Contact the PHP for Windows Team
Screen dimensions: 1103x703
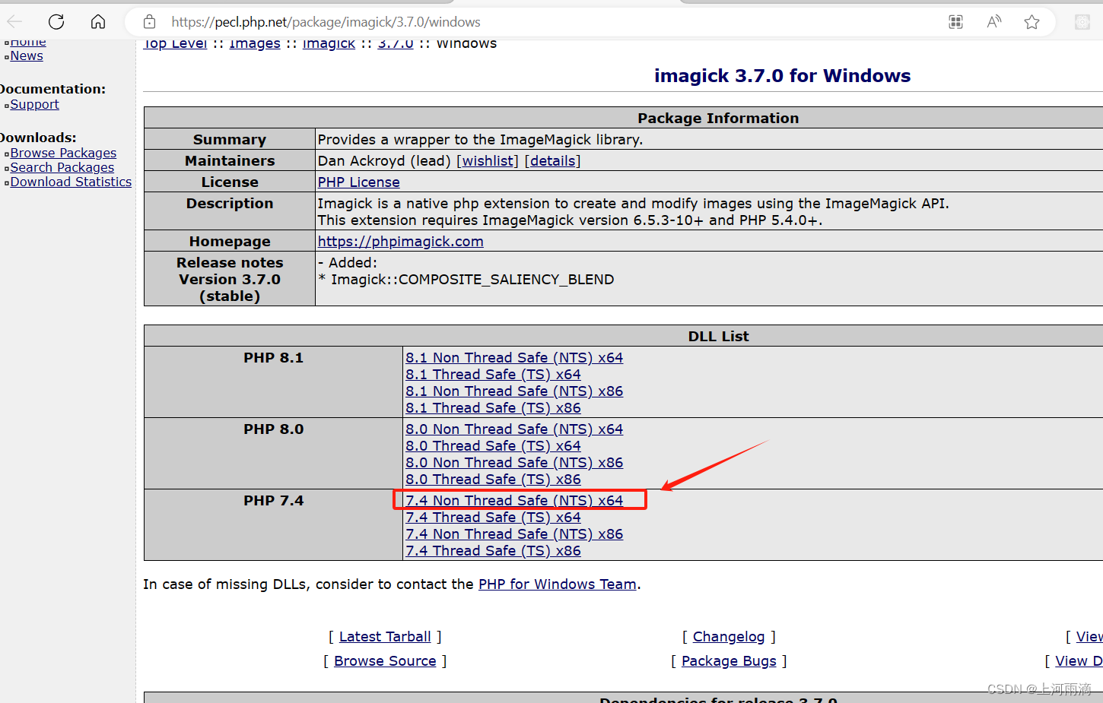tap(557, 584)
